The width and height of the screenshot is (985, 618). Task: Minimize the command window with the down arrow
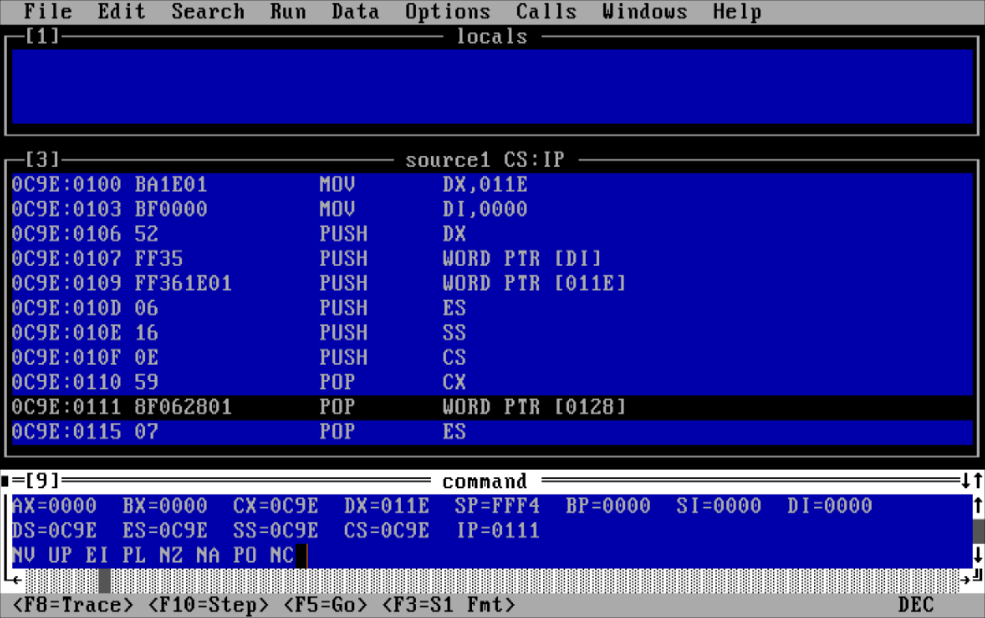point(966,481)
